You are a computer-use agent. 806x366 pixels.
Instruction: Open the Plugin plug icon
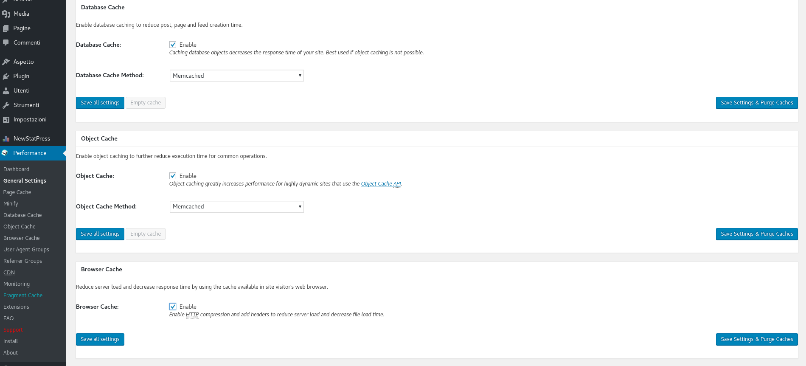[x=6, y=76]
